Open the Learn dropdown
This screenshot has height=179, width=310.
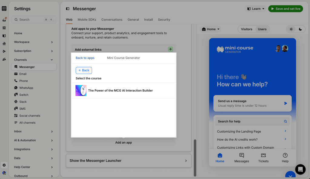coord(256,9)
